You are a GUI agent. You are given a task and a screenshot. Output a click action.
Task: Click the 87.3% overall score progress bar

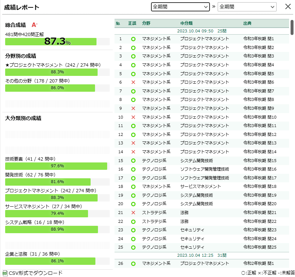pyautogui.click(x=55, y=41)
